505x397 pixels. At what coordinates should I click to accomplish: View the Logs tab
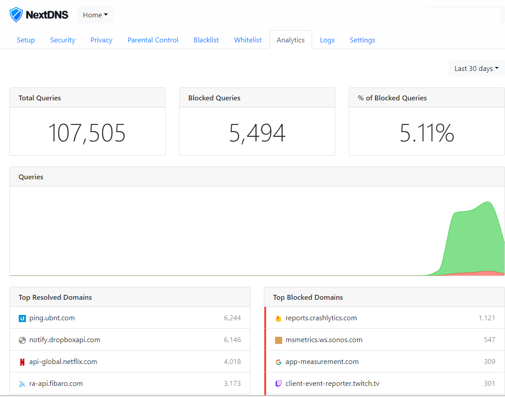click(x=327, y=40)
